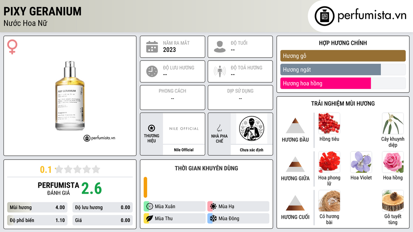Image resolution: width=413 pixels, height=232 pixels.
Task: Click the 0.1 user rating value
Action: tap(46, 170)
